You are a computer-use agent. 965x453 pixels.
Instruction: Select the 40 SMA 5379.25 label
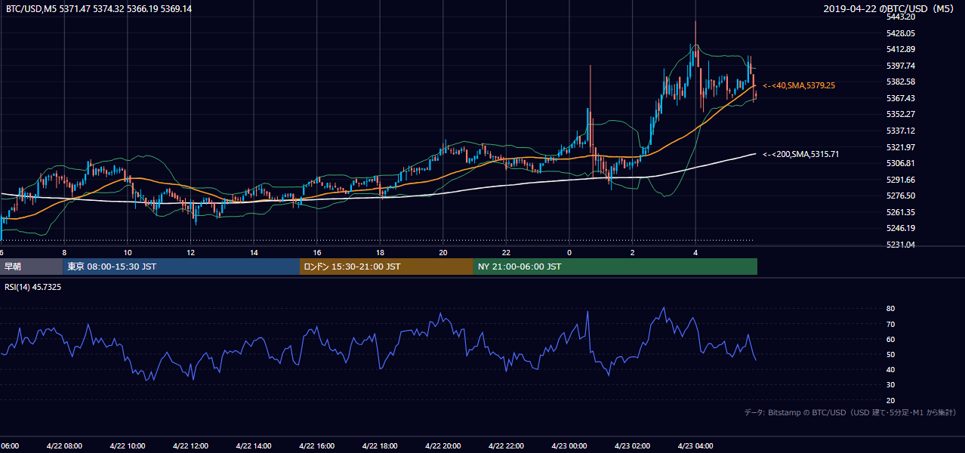[799, 86]
